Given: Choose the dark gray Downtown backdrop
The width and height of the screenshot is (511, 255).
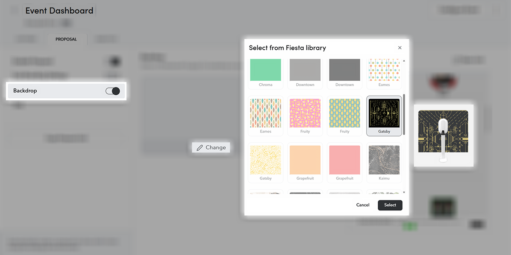Looking at the screenshot, I should pos(344,73).
